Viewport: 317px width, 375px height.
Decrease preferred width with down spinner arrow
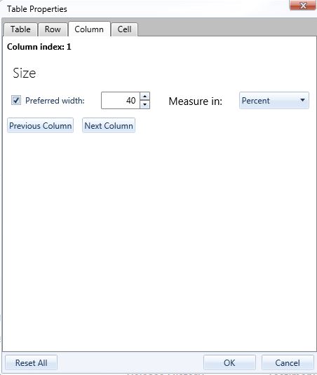pyautogui.click(x=145, y=104)
